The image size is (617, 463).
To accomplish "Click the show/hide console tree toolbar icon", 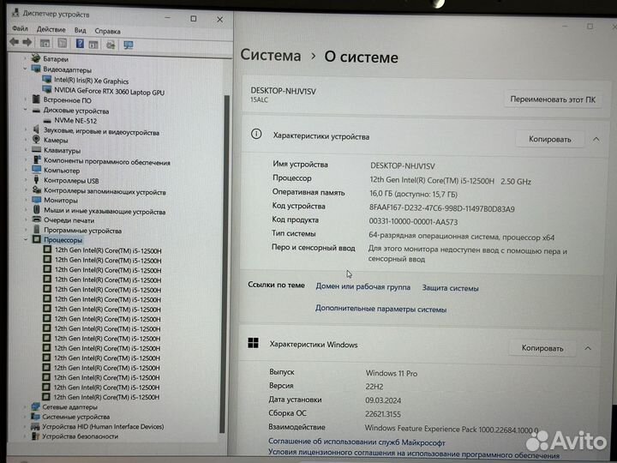I will click(x=45, y=44).
